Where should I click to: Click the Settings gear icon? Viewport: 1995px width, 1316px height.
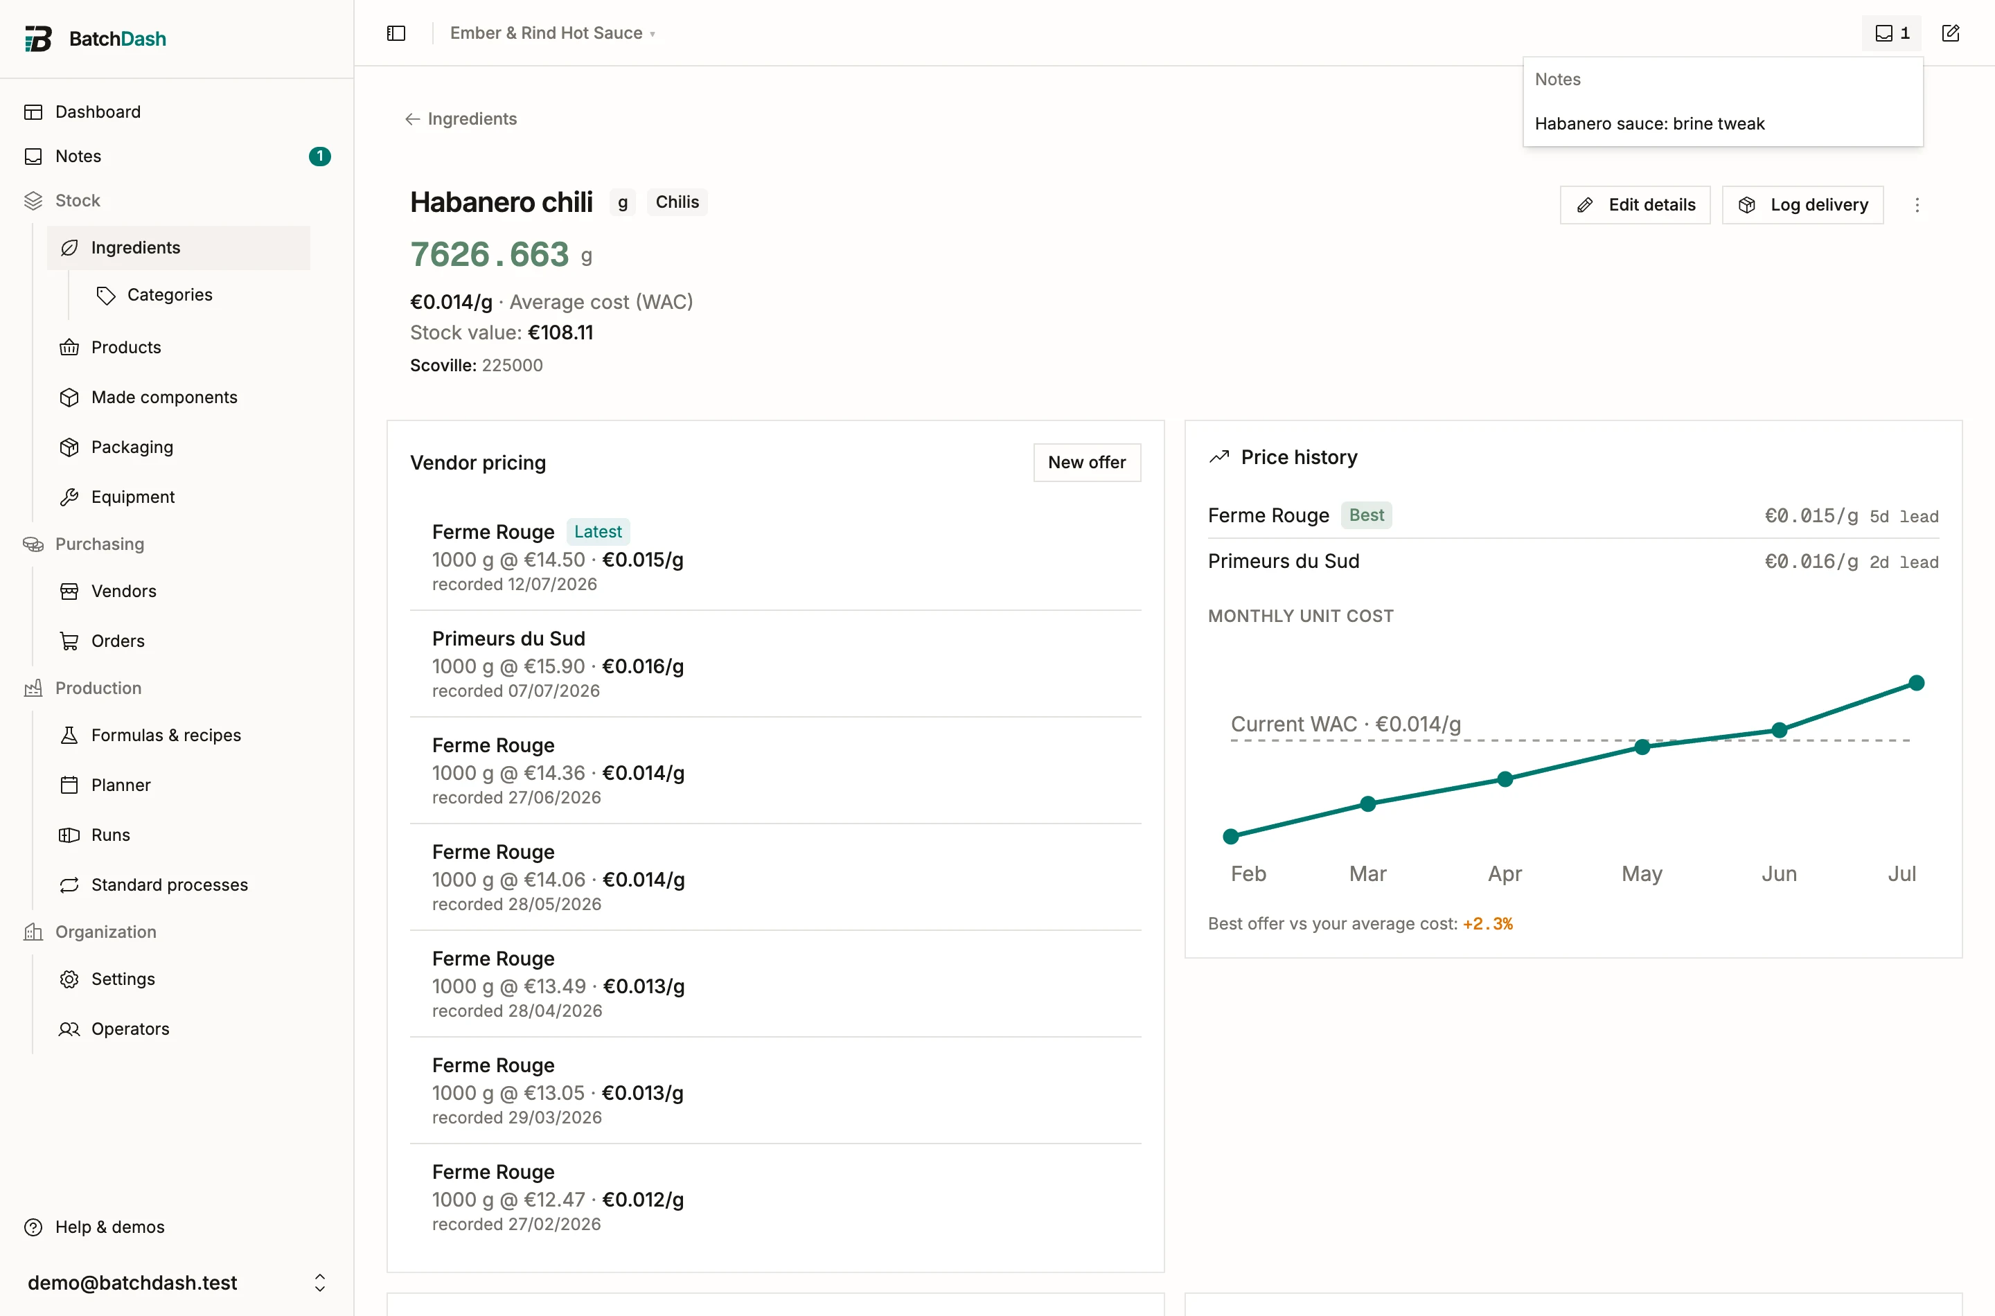pyautogui.click(x=70, y=979)
